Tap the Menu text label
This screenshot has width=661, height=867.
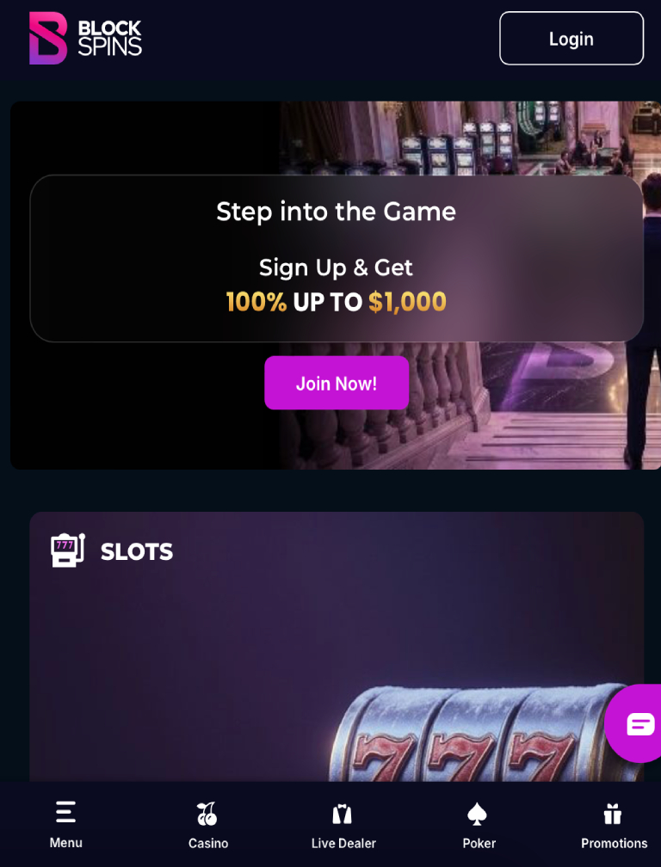click(65, 843)
